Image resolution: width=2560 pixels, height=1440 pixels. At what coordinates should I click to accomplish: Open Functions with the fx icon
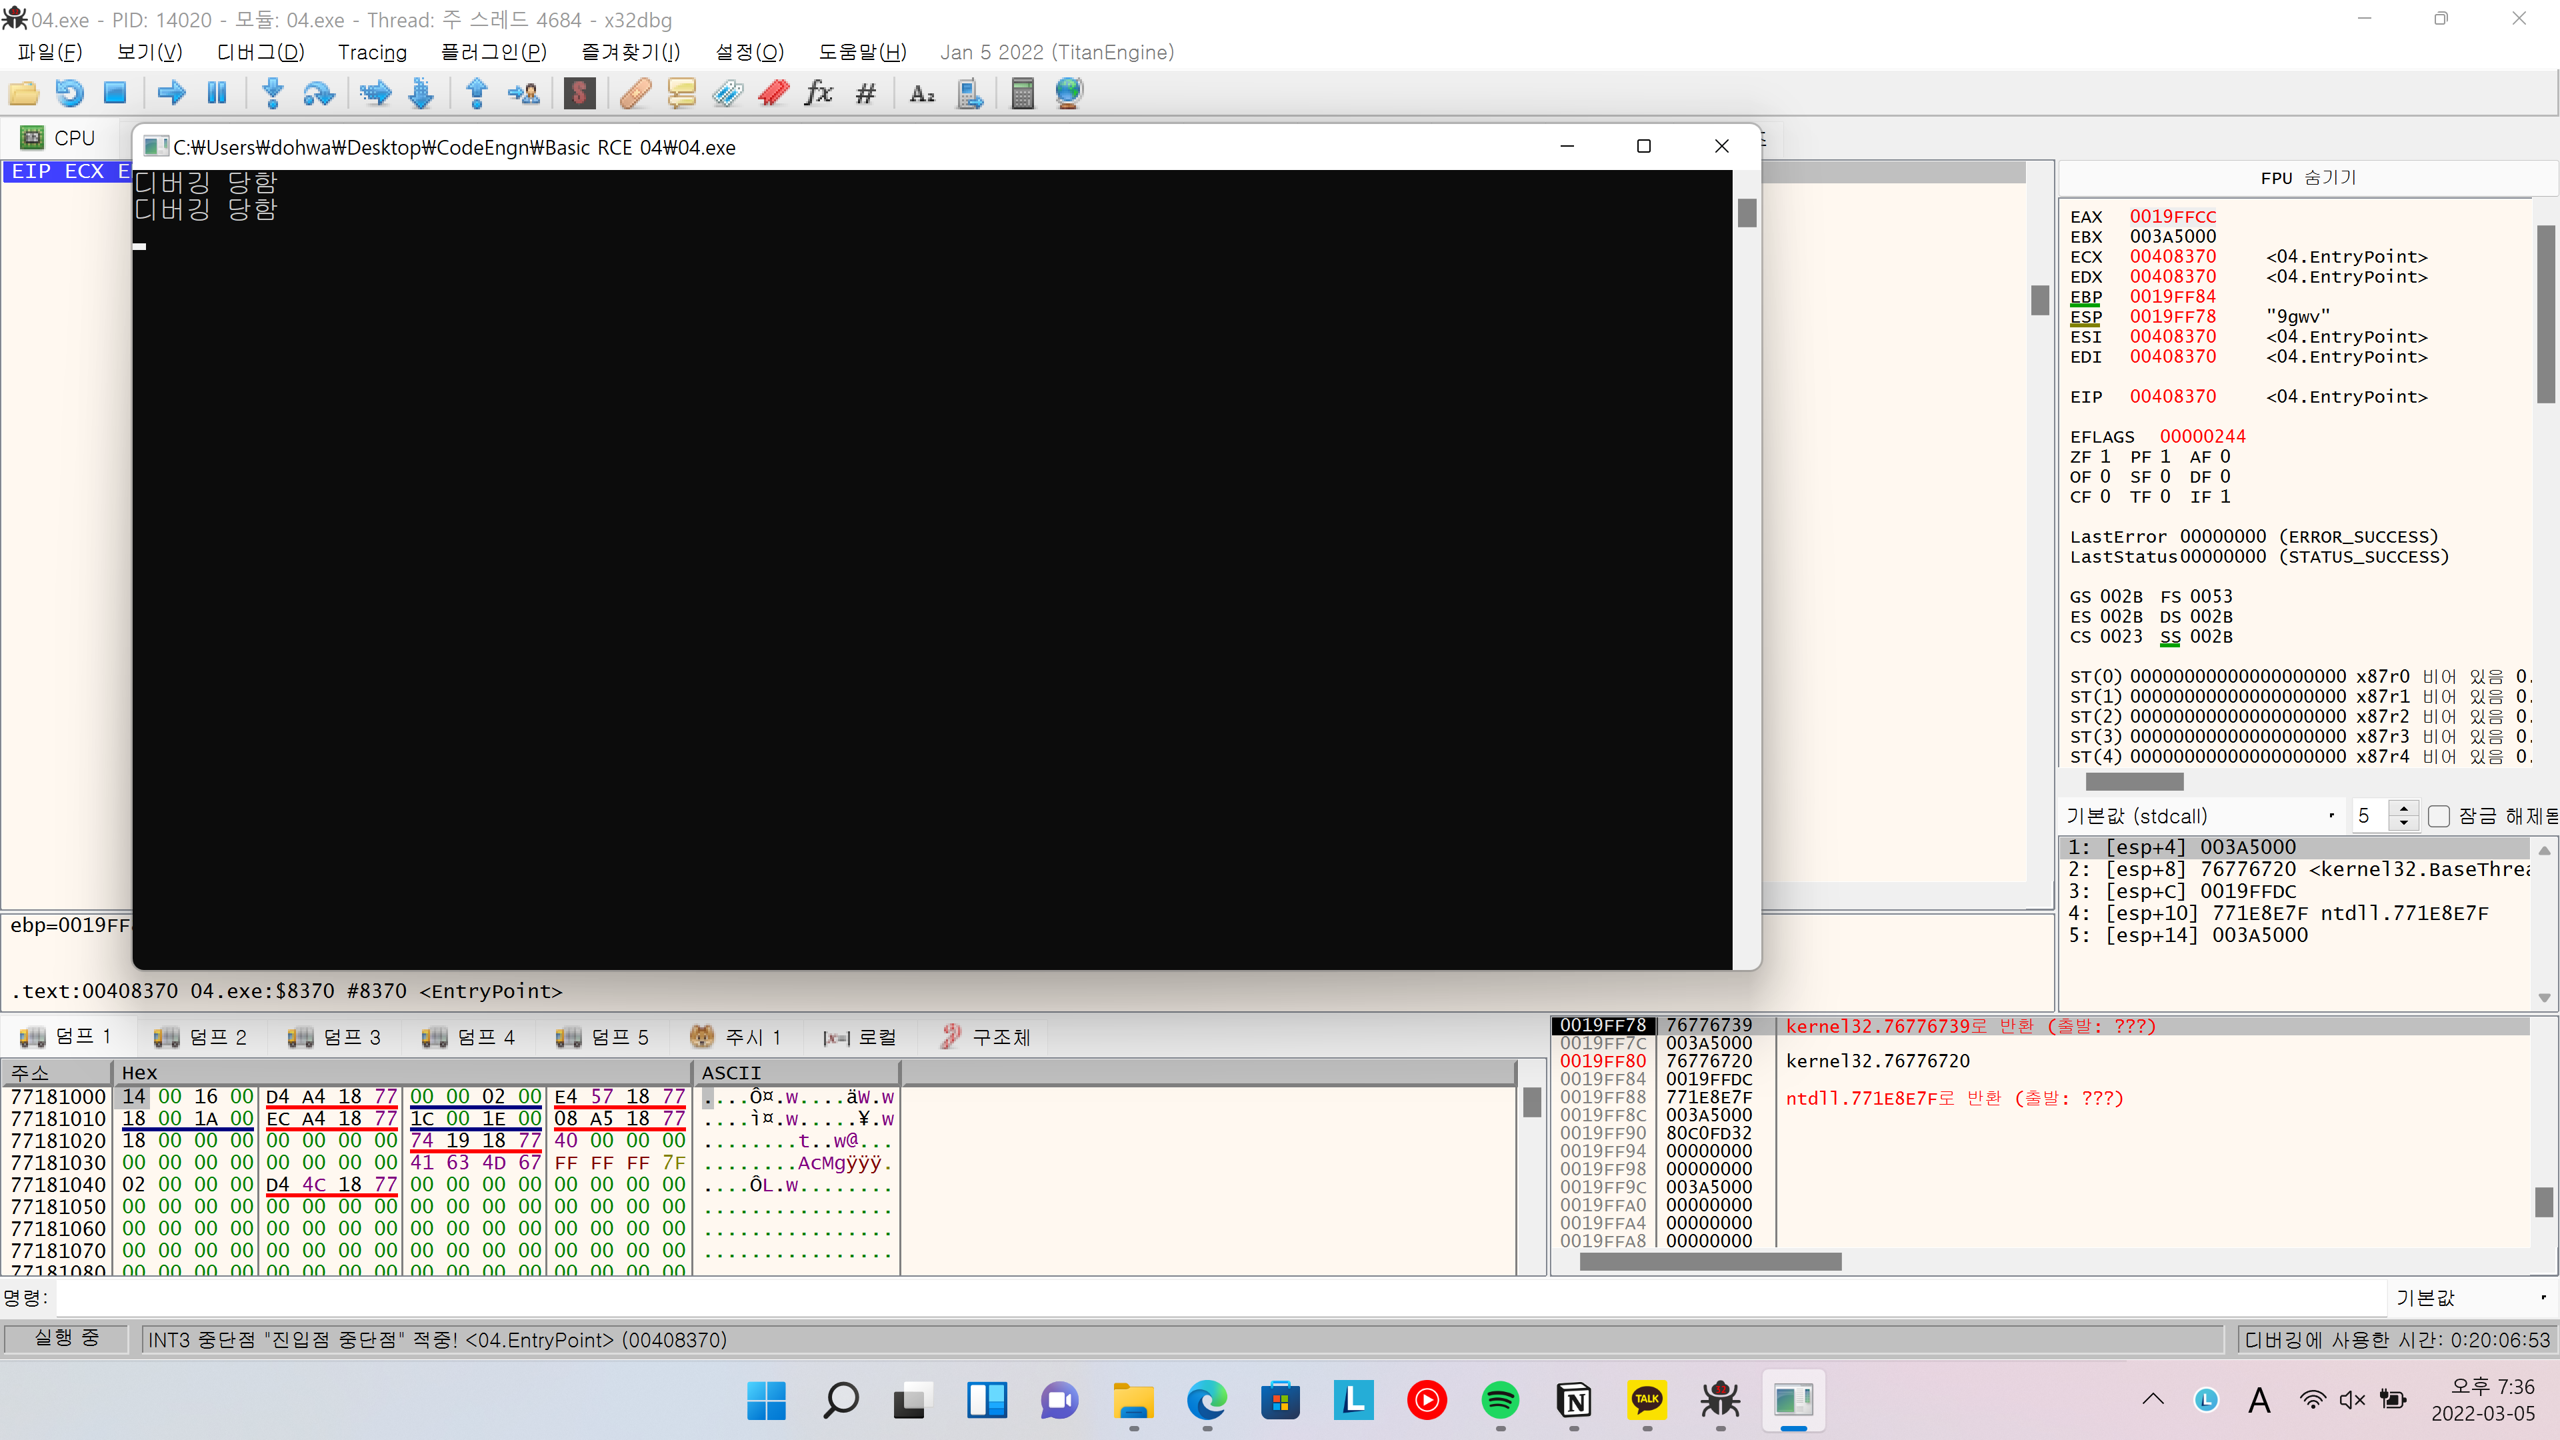tap(819, 93)
